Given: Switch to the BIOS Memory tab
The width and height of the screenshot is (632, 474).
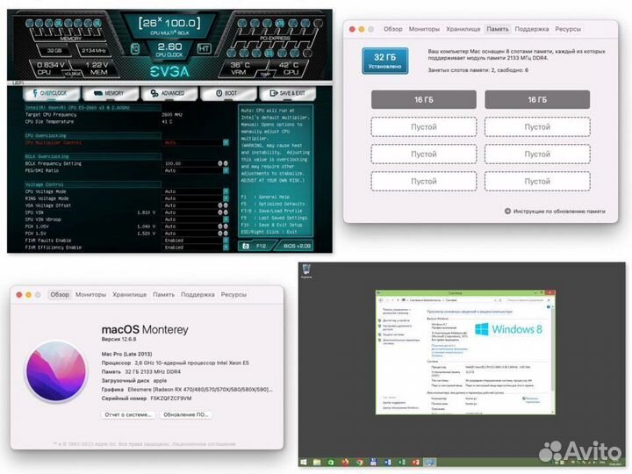Looking at the screenshot, I should pyautogui.click(x=110, y=93).
